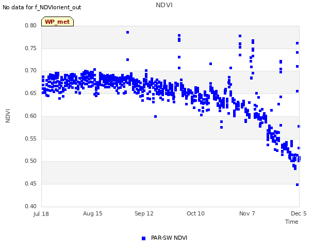
Task: Click the NDVI chart title
Action: click(164, 5)
